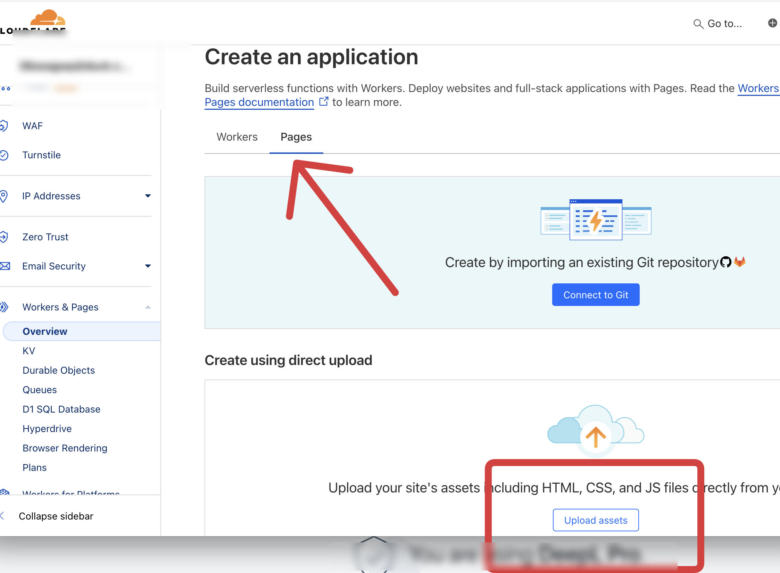Open the Go to... search field
Screen dimensions: 780x573
pos(724,24)
